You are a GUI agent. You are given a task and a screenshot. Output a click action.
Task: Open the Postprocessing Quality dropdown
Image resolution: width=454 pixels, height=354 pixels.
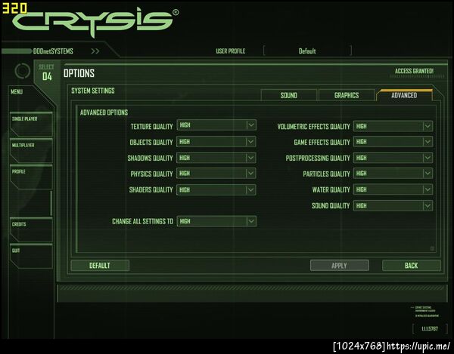click(x=393, y=158)
